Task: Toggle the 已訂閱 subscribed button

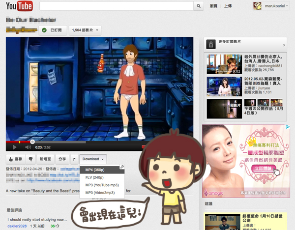Action: [53, 30]
